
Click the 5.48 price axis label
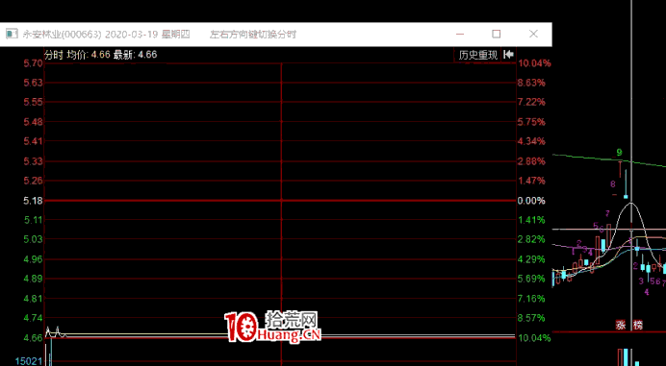tap(33, 122)
